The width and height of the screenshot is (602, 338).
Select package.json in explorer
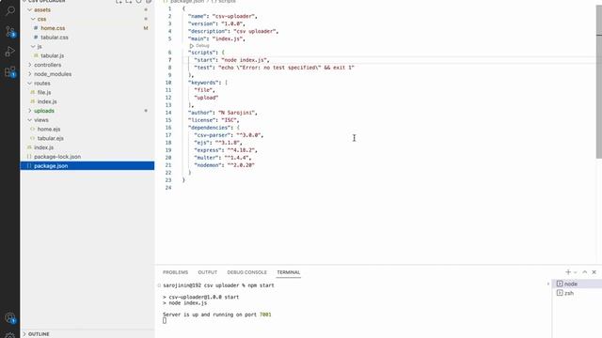pos(87,166)
